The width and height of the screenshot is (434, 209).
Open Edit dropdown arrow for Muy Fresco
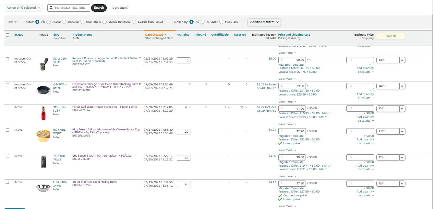[402, 131]
